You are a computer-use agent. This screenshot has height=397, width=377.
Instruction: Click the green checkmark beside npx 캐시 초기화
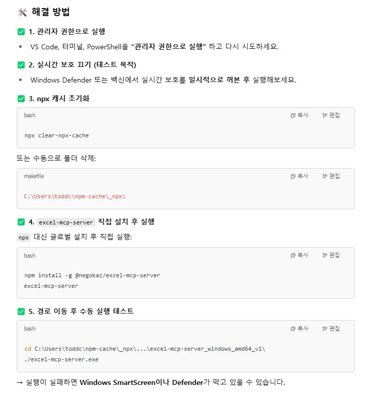[21, 99]
